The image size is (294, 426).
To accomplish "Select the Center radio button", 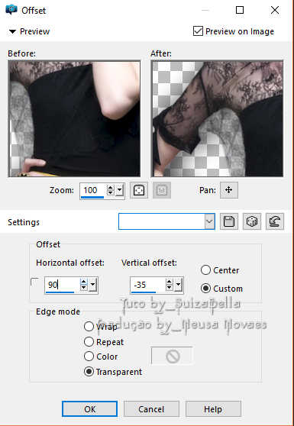I will tap(205, 270).
